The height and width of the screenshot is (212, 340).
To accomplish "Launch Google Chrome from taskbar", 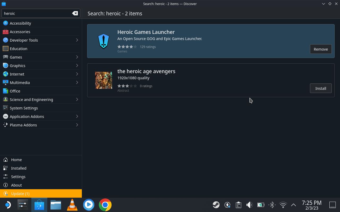I will [x=105, y=205].
